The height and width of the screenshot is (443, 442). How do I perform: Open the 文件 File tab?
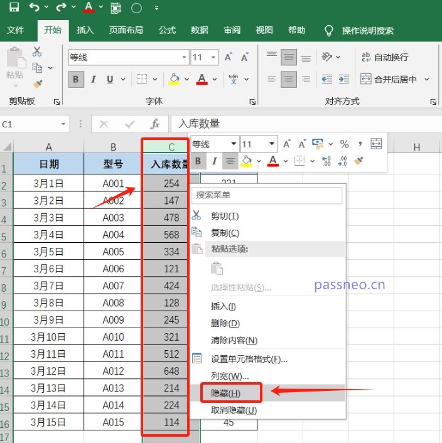click(16, 30)
